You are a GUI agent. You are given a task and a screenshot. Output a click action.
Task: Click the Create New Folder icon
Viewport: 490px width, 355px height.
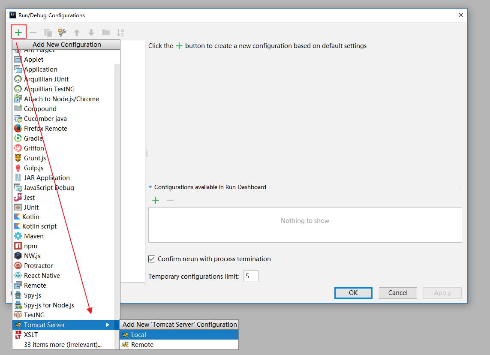pos(106,32)
